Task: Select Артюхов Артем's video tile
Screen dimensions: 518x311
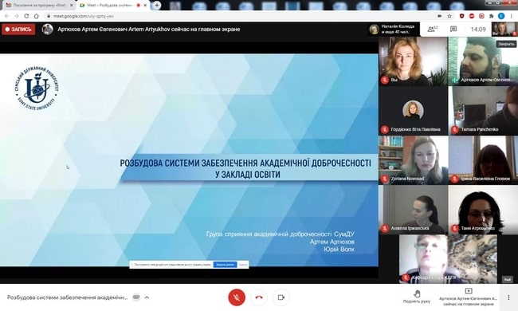Action: (483, 61)
